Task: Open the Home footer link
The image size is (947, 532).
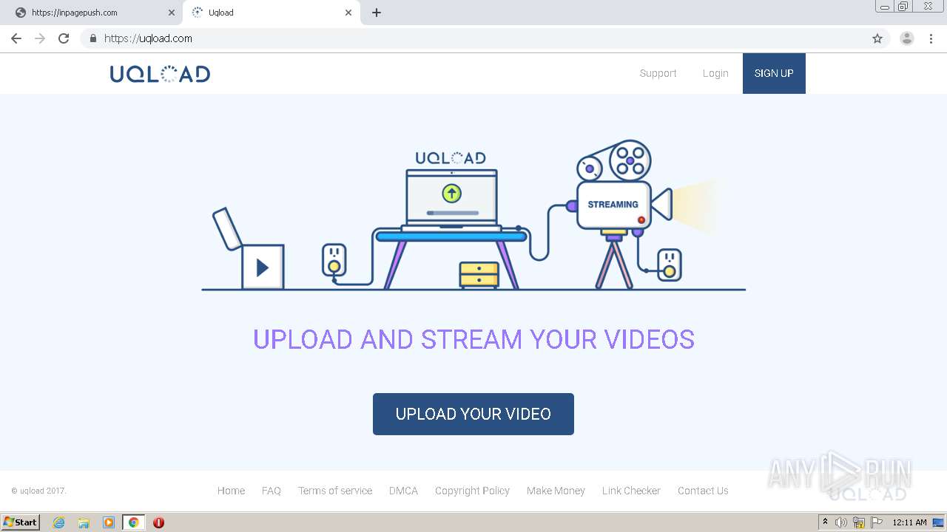Action: (x=231, y=491)
